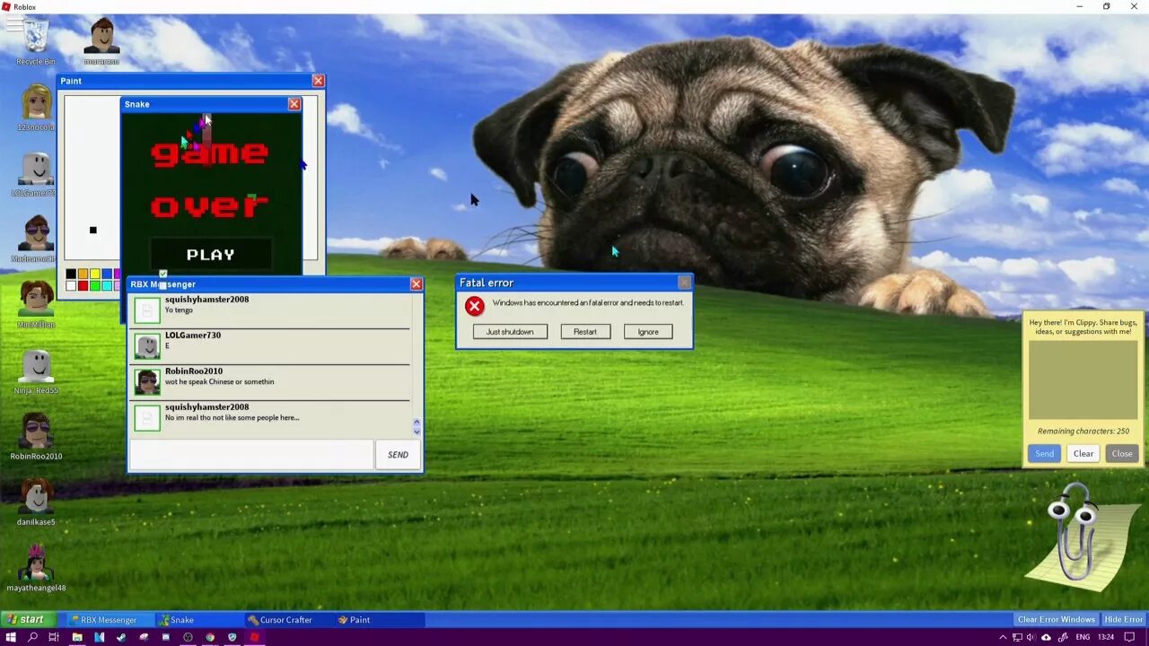The height and width of the screenshot is (646, 1149).
Task: Click the in-game green start button
Action: coord(28,619)
